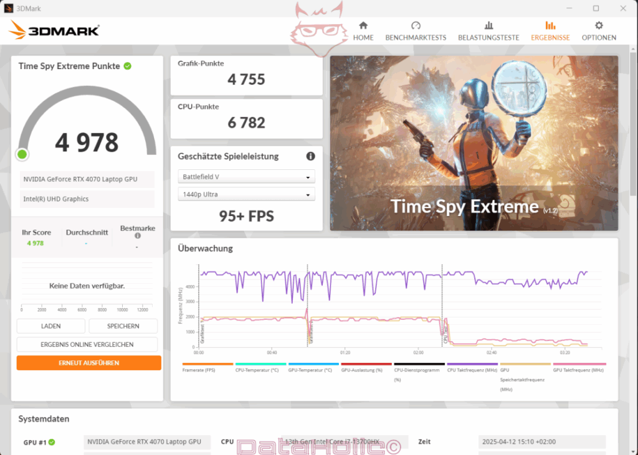Click the Keine Daten verfügbar message
This screenshot has height=455, width=638.
pos(87,286)
